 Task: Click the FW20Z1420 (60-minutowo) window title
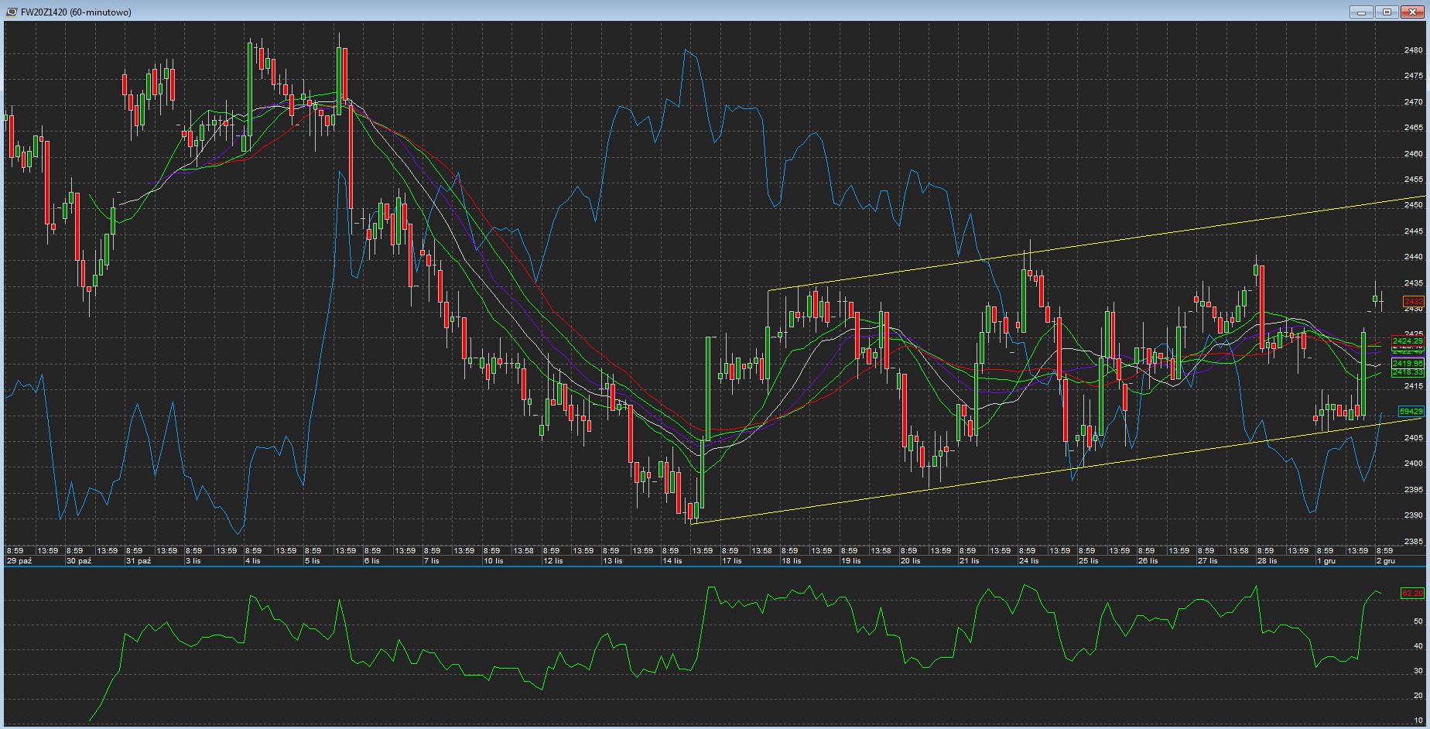coord(76,12)
